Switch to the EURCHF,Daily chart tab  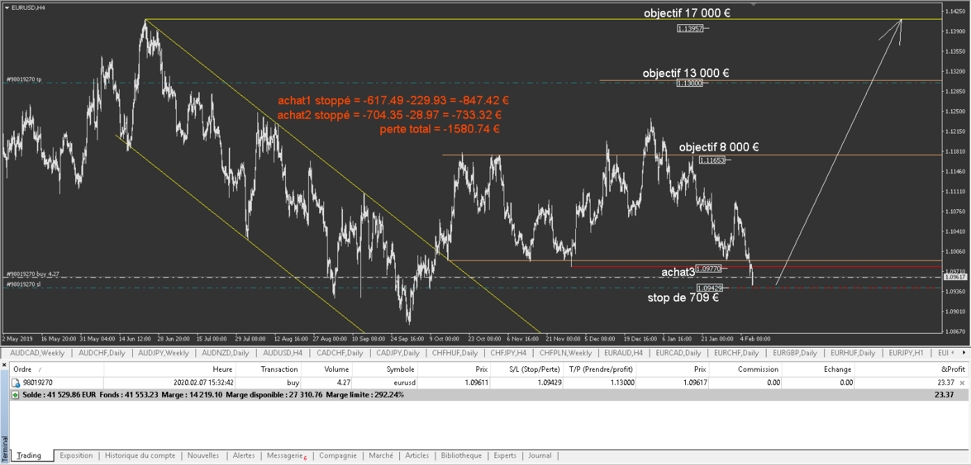point(737,353)
